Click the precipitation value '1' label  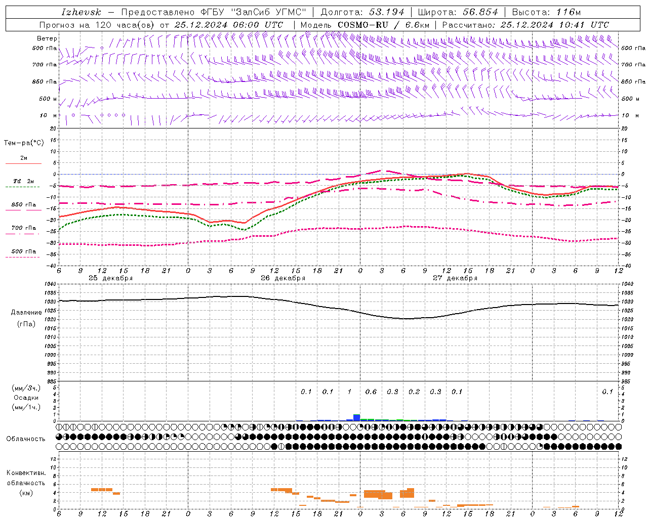click(349, 392)
